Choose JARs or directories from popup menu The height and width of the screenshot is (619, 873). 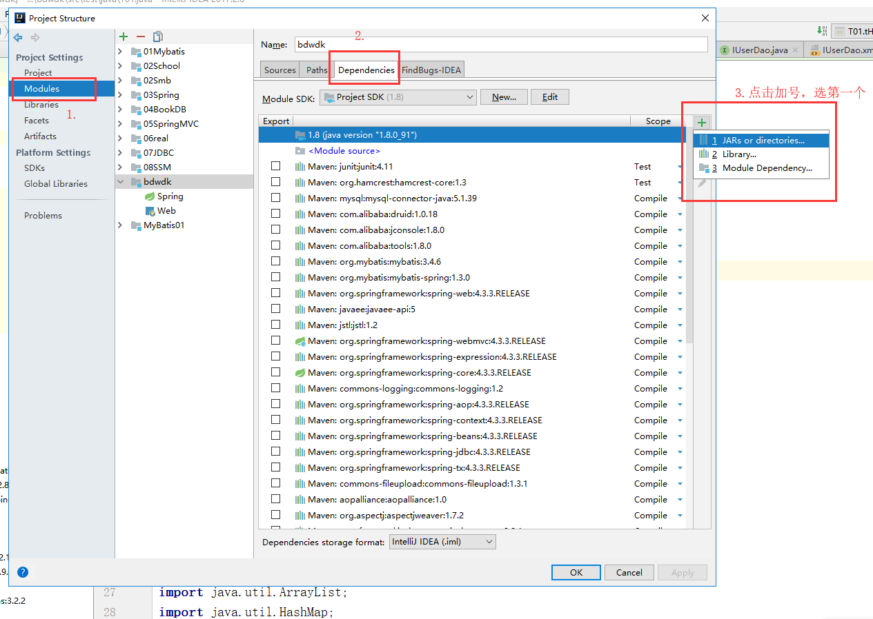click(761, 141)
